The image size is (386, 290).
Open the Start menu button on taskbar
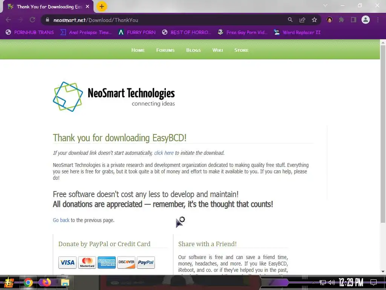9,282
